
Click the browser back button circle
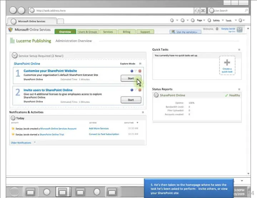point(13,10)
